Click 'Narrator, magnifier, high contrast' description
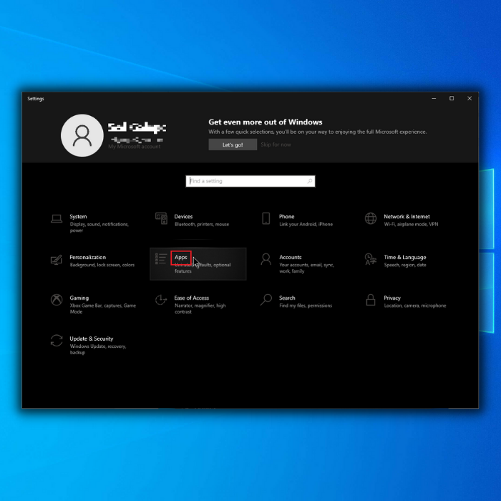The image size is (501, 501). [x=200, y=308]
